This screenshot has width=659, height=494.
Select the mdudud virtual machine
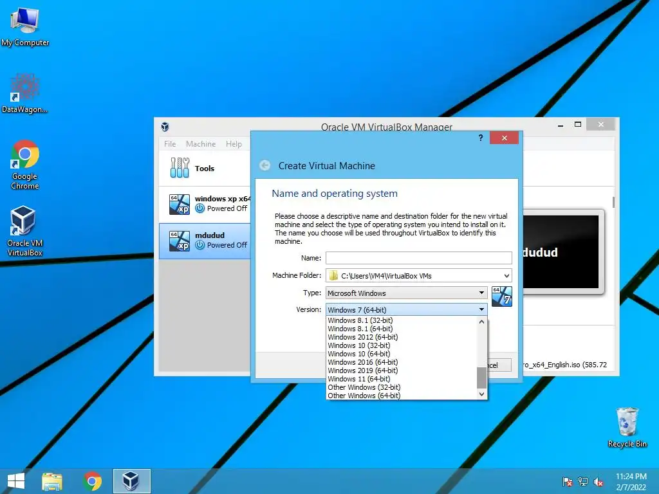(205, 241)
